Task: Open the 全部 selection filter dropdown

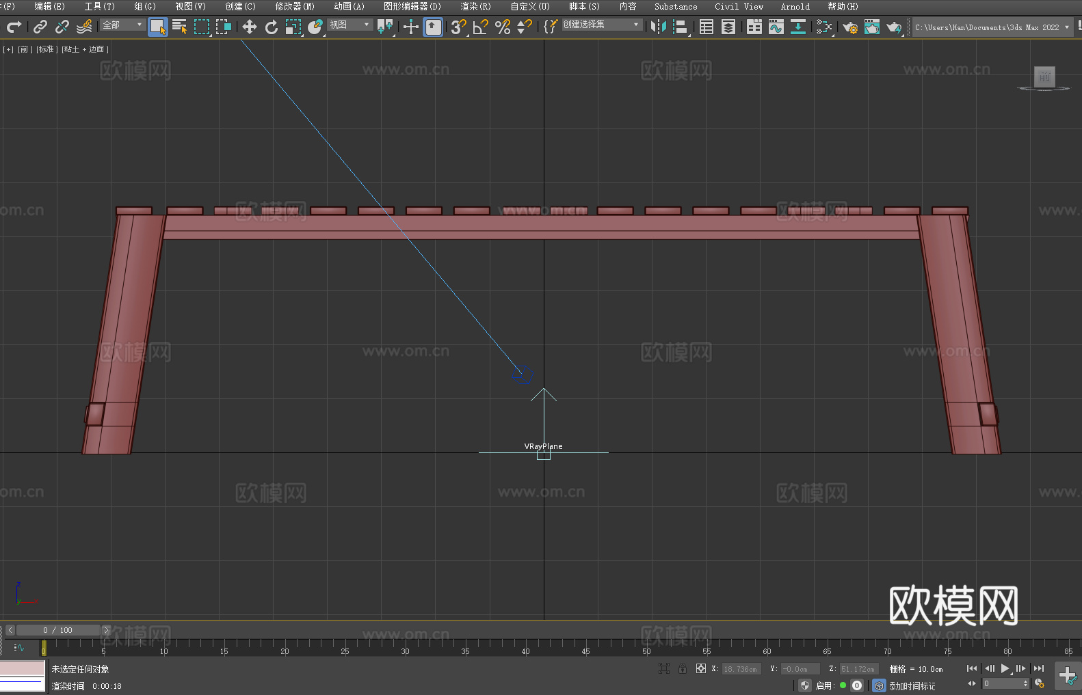Action: (123, 25)
